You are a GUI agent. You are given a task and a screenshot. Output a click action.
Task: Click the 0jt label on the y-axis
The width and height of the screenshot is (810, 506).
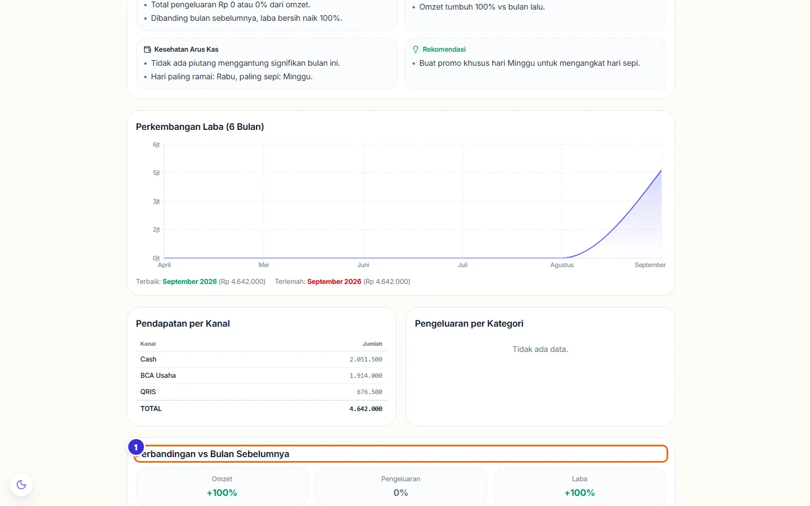pyautogui.click(x=156, y=258)
